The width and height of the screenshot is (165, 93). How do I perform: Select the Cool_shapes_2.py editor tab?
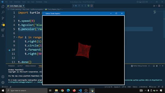tap(16, 6)
